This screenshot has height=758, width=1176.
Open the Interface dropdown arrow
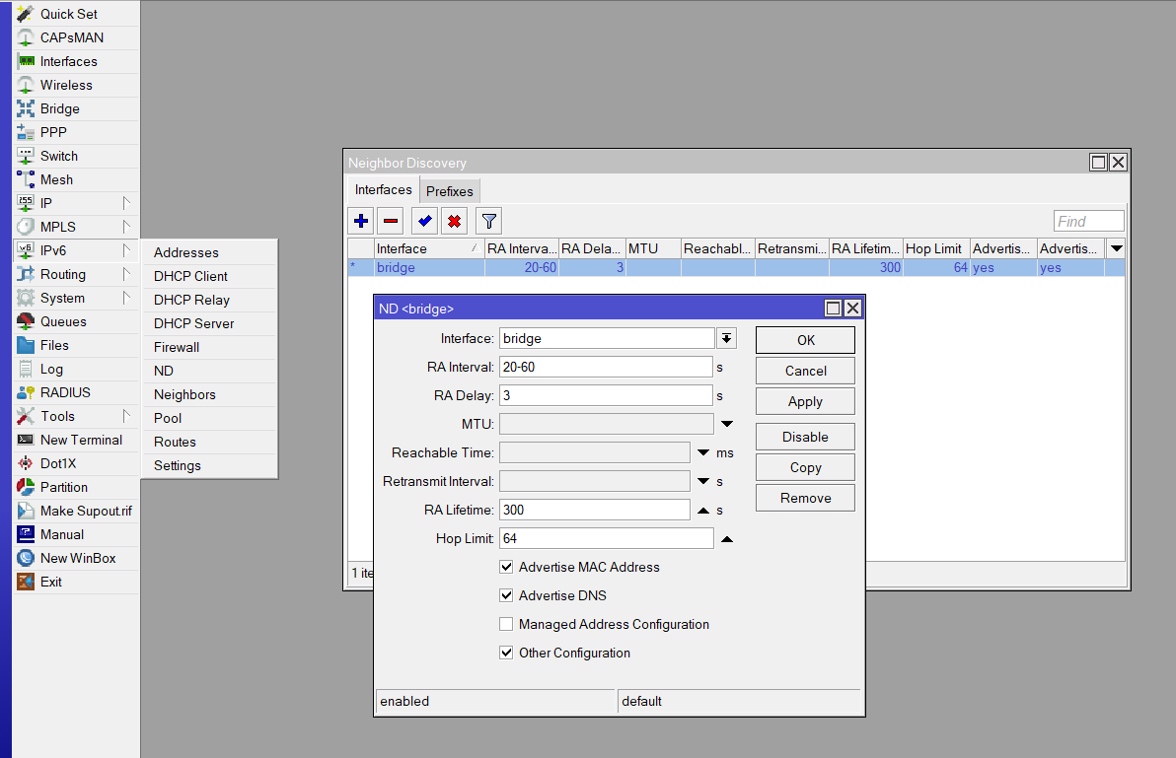point(727,338)
